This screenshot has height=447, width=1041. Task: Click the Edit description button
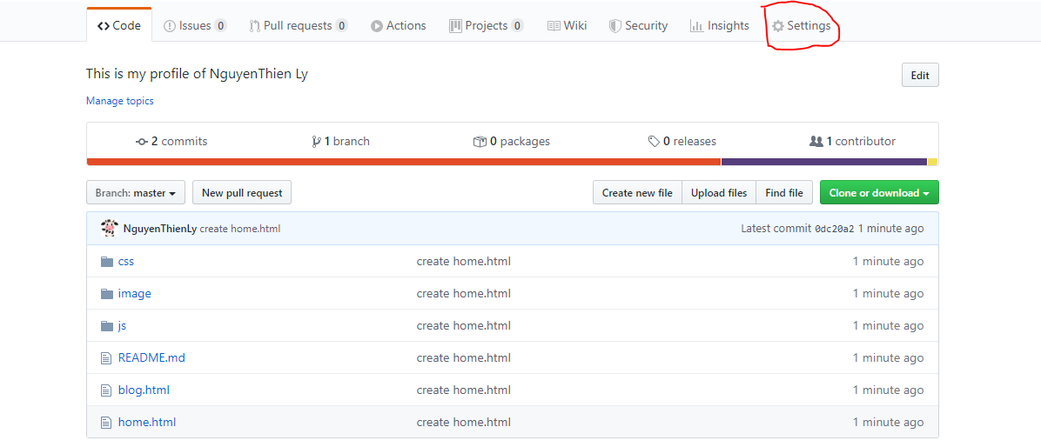tap(920, 75)
